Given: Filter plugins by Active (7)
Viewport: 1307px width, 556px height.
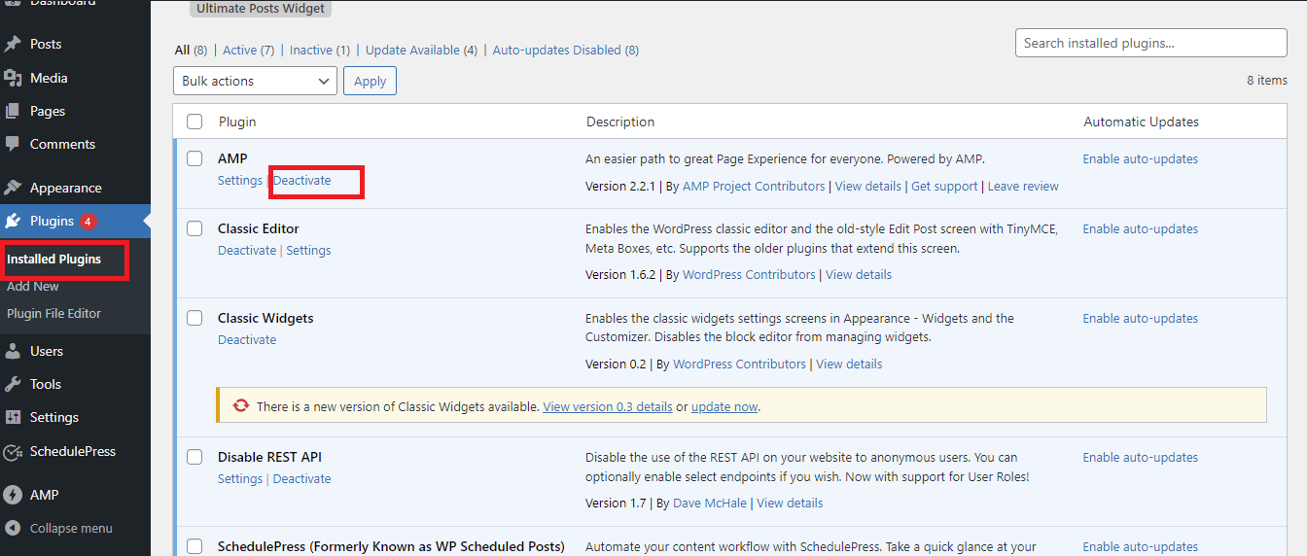Looking at the screenshot, I should tap(248, 50).
